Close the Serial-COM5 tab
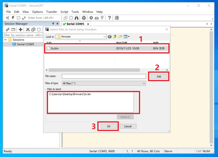Image resolution: width=218 pixels, height=157 pixels. (88, 24)
